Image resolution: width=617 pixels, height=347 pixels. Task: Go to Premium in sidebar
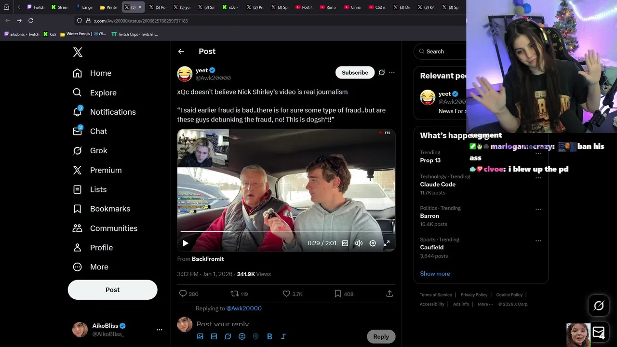coord(97,170)
